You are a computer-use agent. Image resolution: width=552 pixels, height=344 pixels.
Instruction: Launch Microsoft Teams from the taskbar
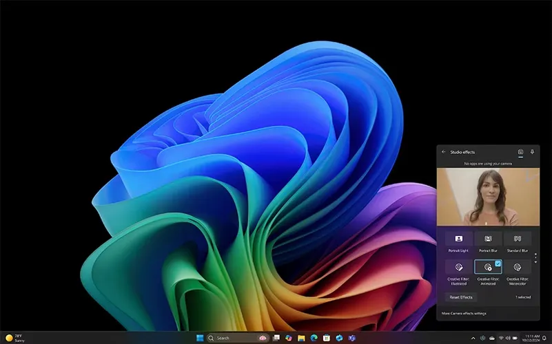[x=351, y=338]
